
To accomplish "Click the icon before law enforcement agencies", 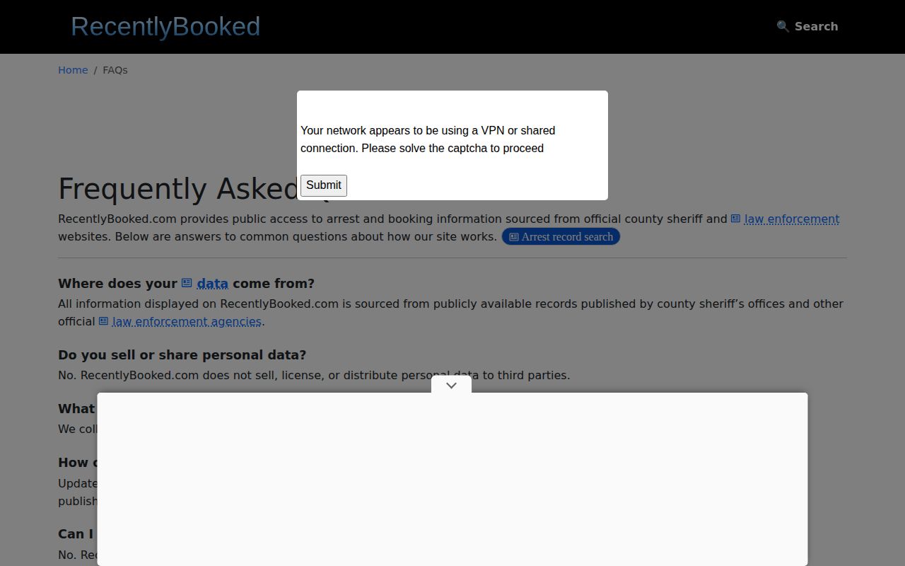I will click(x=103, y=321).
